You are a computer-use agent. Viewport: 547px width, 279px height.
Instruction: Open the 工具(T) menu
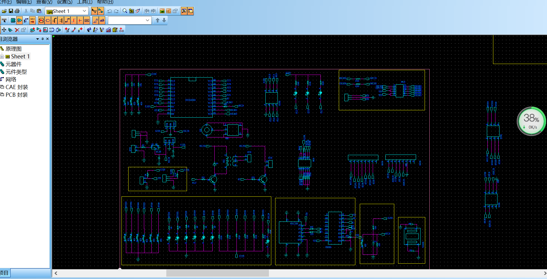85,2
